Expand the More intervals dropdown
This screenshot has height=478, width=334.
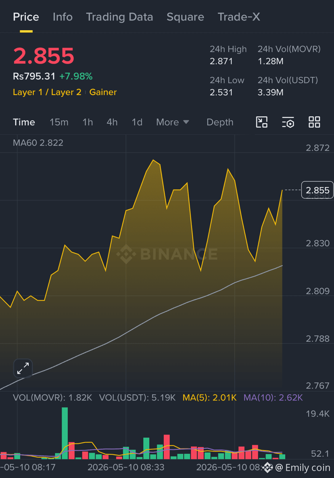pos(172,122)
